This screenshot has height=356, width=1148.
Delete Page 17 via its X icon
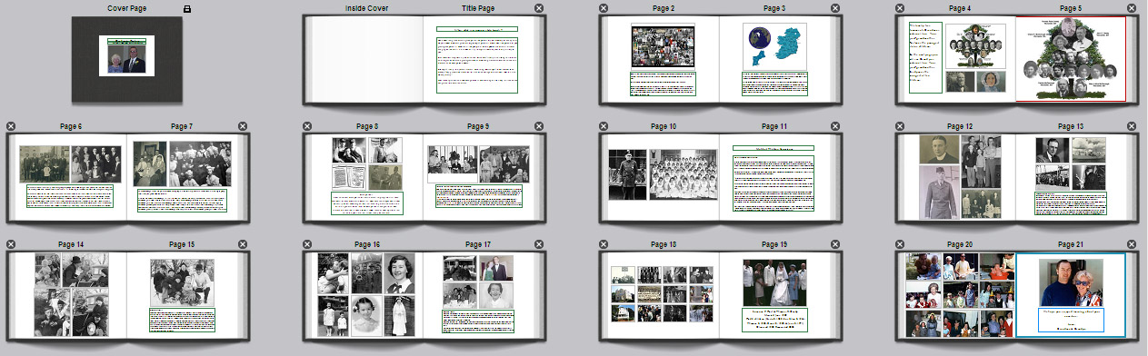click(x=539, y=244)
